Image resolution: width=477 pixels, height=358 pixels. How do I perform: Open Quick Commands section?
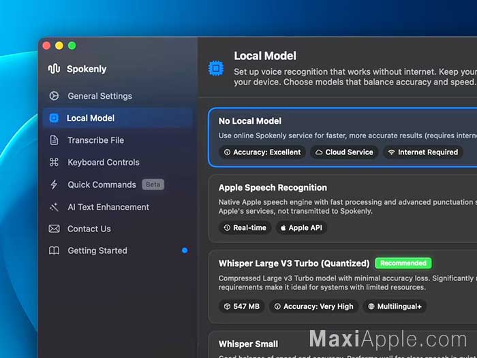point(118,184)
